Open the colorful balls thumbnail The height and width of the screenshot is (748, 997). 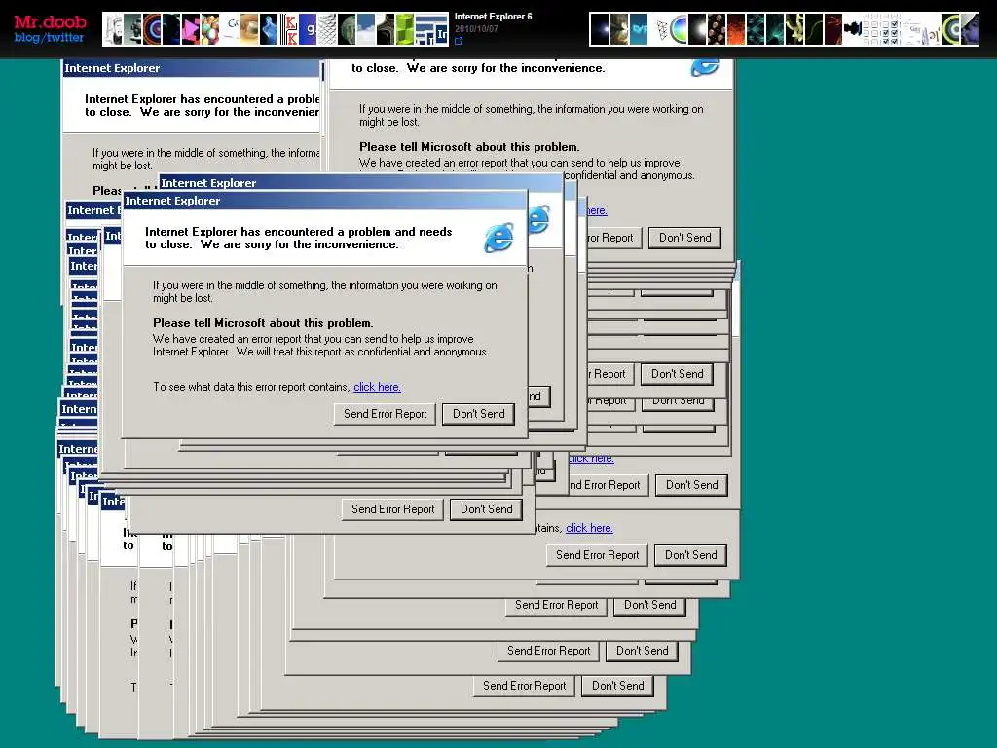click(211, 29)
